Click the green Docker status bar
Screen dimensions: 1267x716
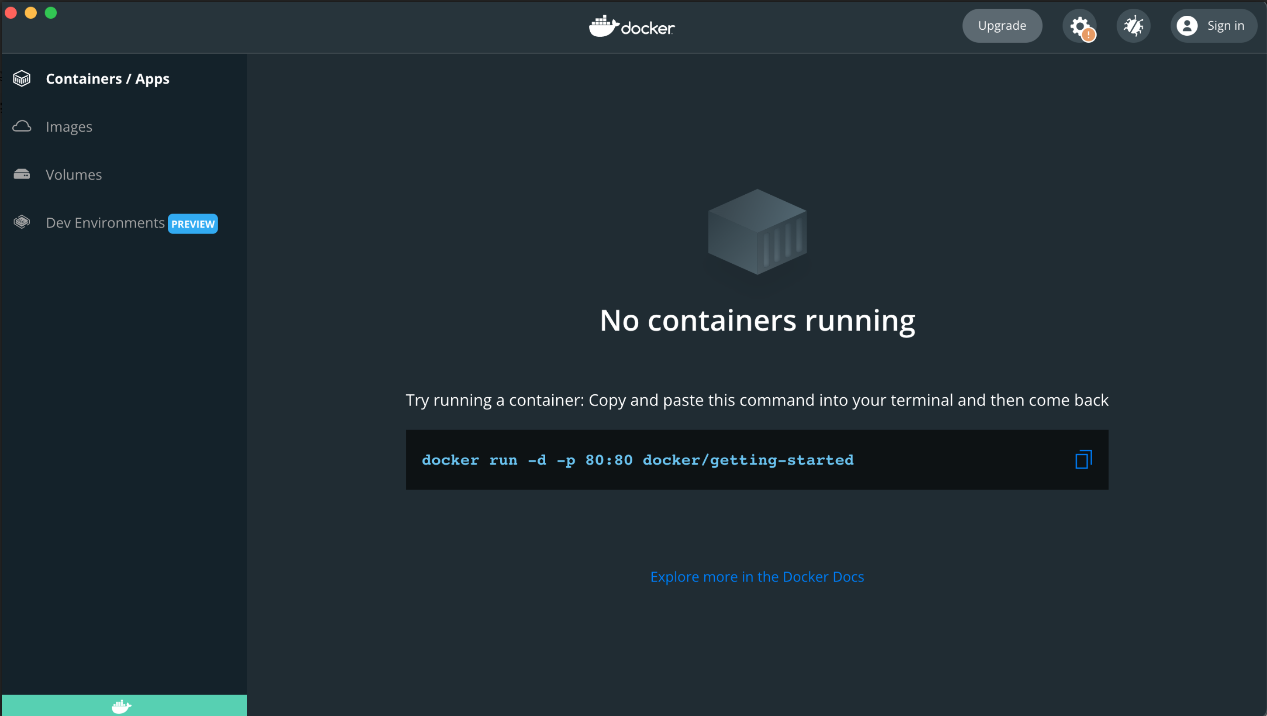click(x=124, y=705)
